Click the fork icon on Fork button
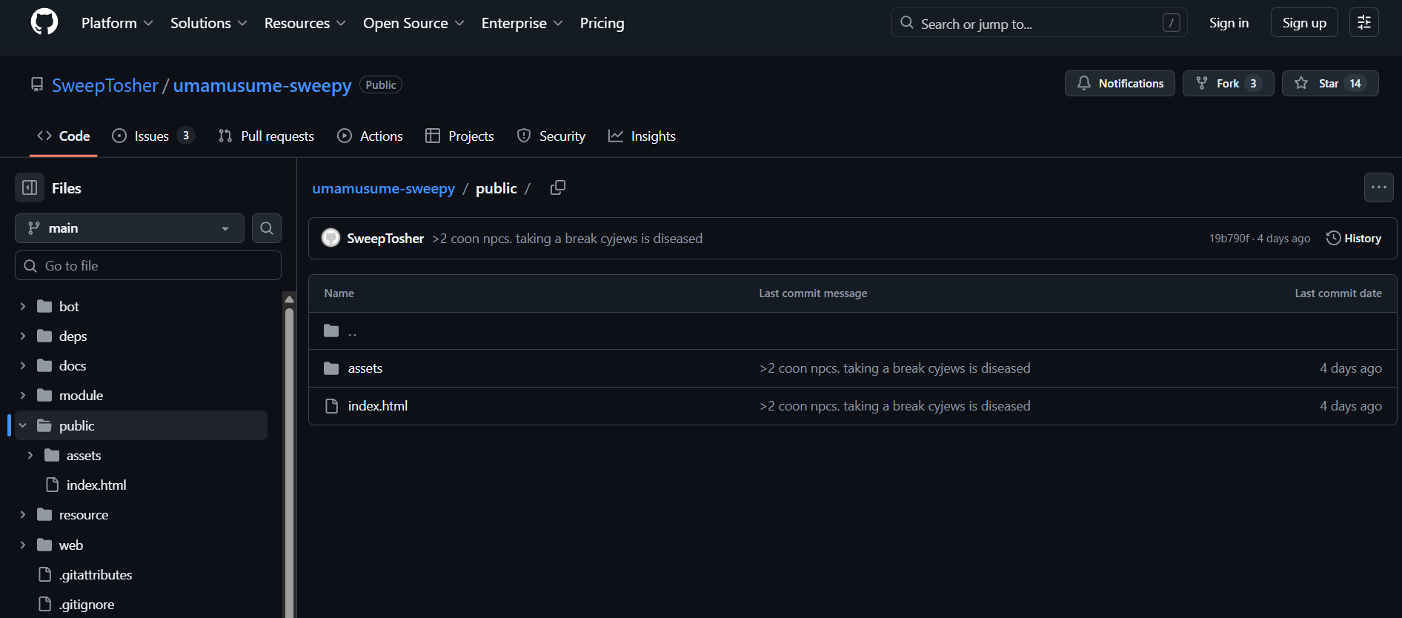Viewport: 1402px width, 618px height. pyautogui.click(x=1202, y=83)
